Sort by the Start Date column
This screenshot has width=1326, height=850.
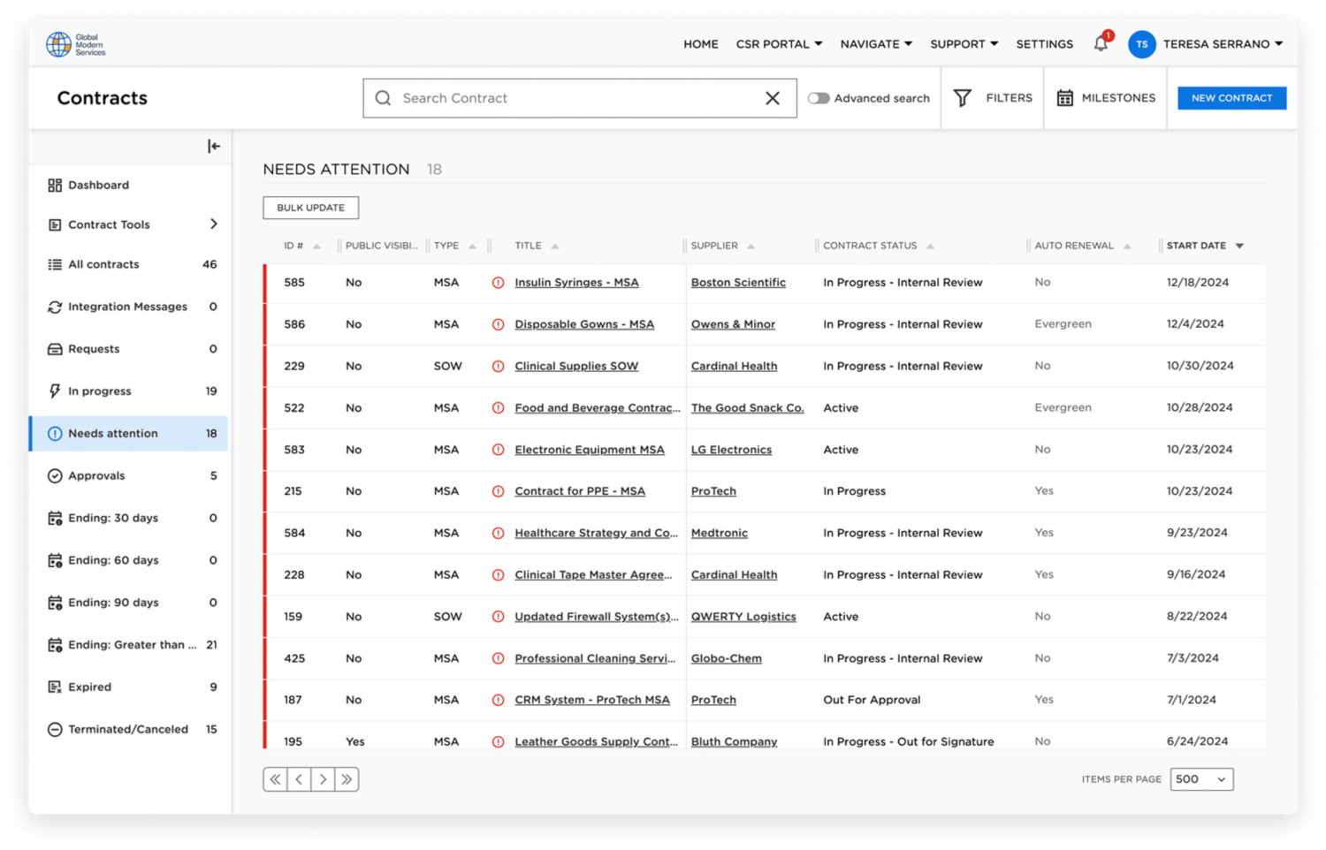click(x=1205, y=246)
